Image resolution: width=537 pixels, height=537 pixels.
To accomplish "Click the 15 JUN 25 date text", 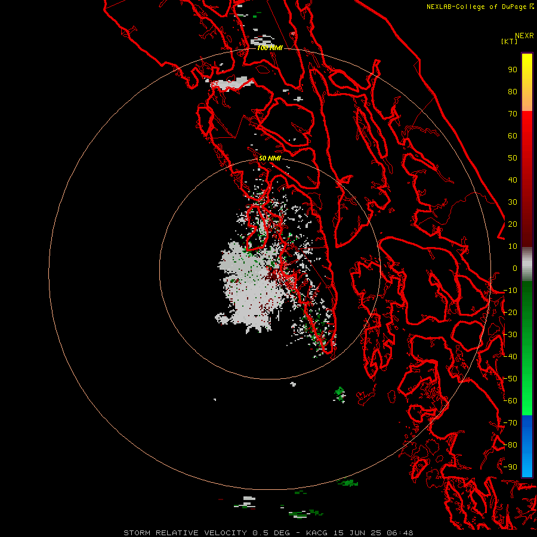I will pos(357,533).
